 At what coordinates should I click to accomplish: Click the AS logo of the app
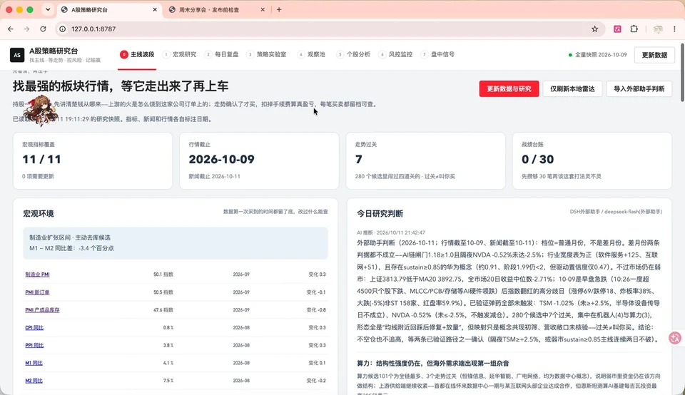pos(17,55)
